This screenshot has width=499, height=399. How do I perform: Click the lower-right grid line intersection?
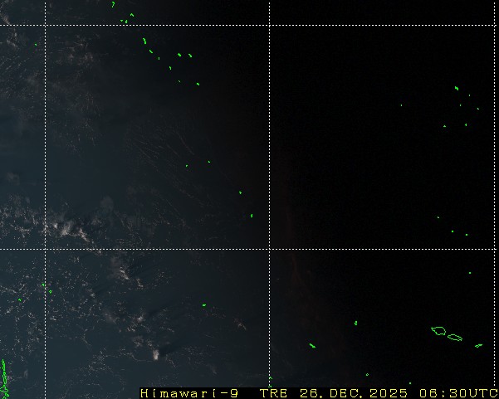tap(269, 248)
